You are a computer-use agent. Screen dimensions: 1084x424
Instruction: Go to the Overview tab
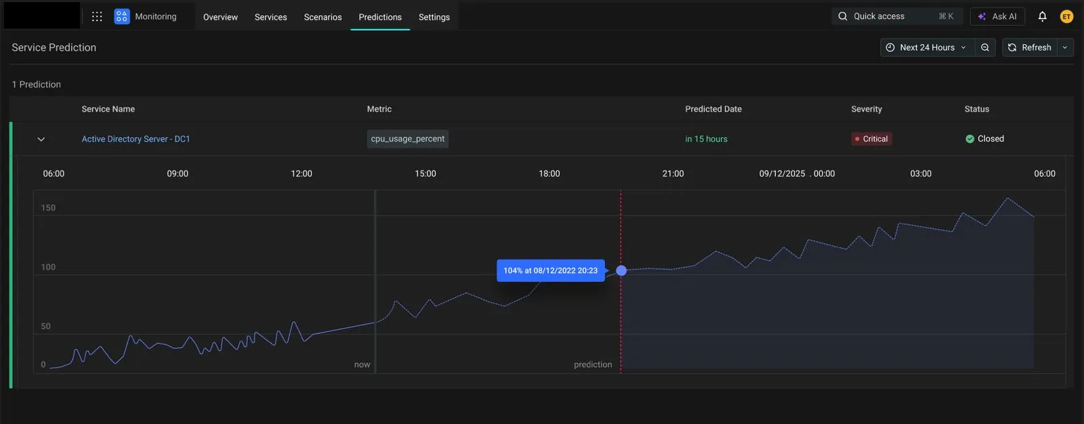pos(220,17)
